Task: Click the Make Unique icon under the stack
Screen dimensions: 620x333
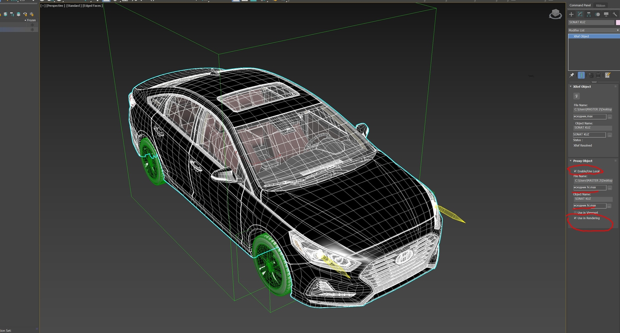Action: tap(590, 75)
